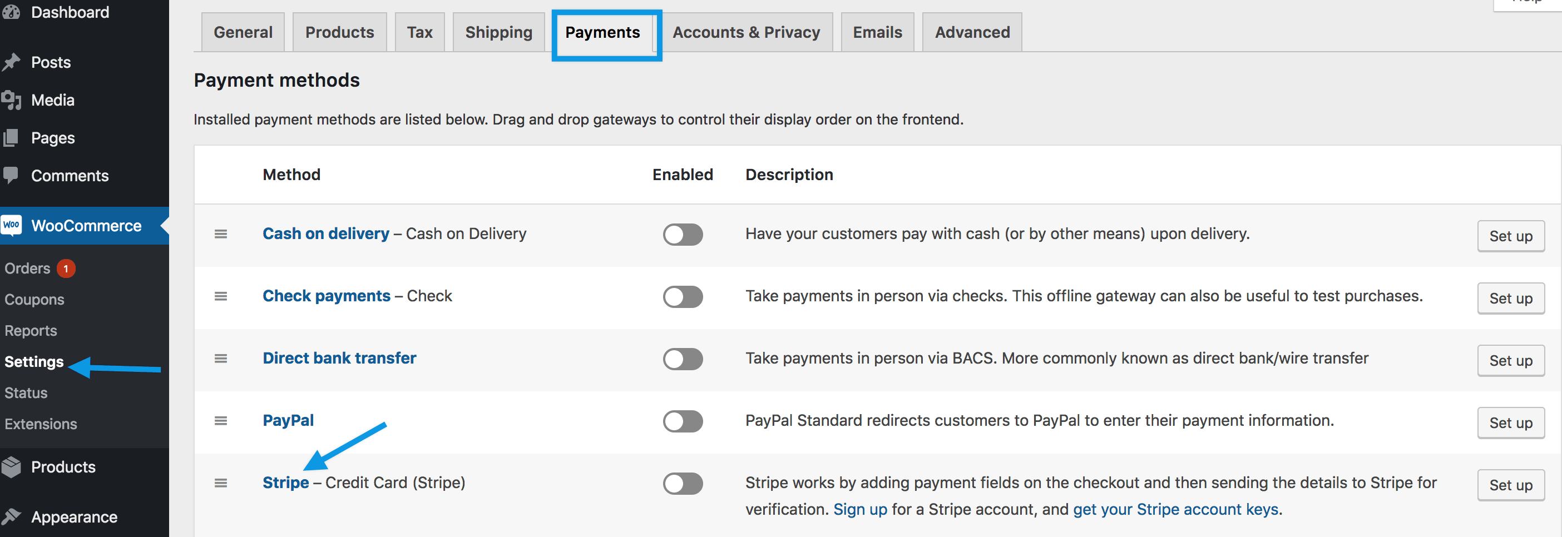The height and width of the screenshot is (537, 1562).
Task: Open the Accounts & Privacy tab
Action: coord(746,32)
